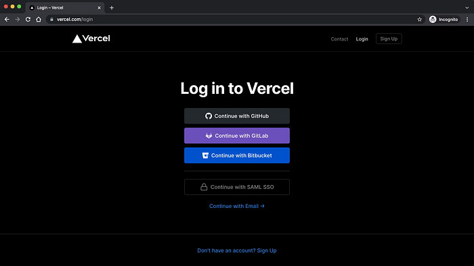Open the Contact page link
Image resolution: width=474 pixels, height=266 pixels.
[339, 39]
